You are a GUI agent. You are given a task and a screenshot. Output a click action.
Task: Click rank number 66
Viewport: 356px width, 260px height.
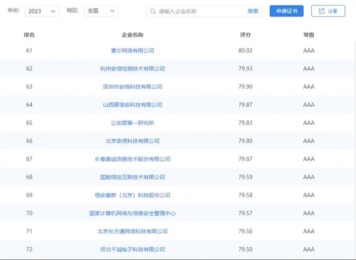pyautogui.click(x=29, y=141)
